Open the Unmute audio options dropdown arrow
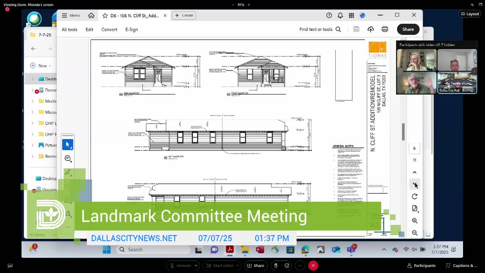 pos(196,265)
